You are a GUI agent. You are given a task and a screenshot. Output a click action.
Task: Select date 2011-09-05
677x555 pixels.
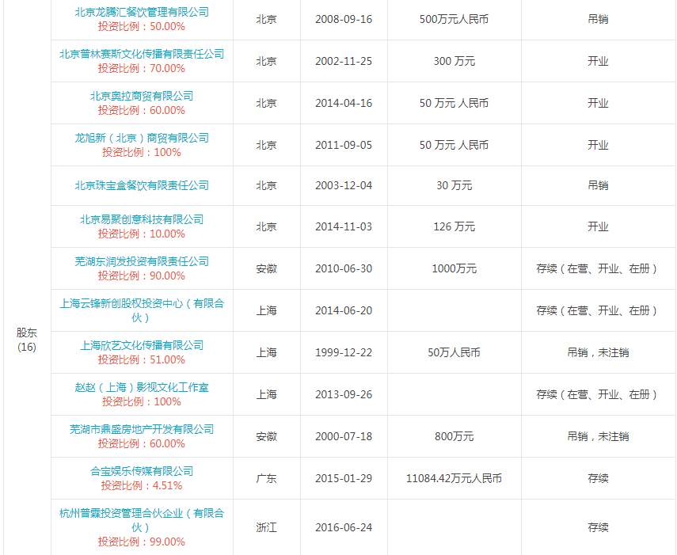344,145
